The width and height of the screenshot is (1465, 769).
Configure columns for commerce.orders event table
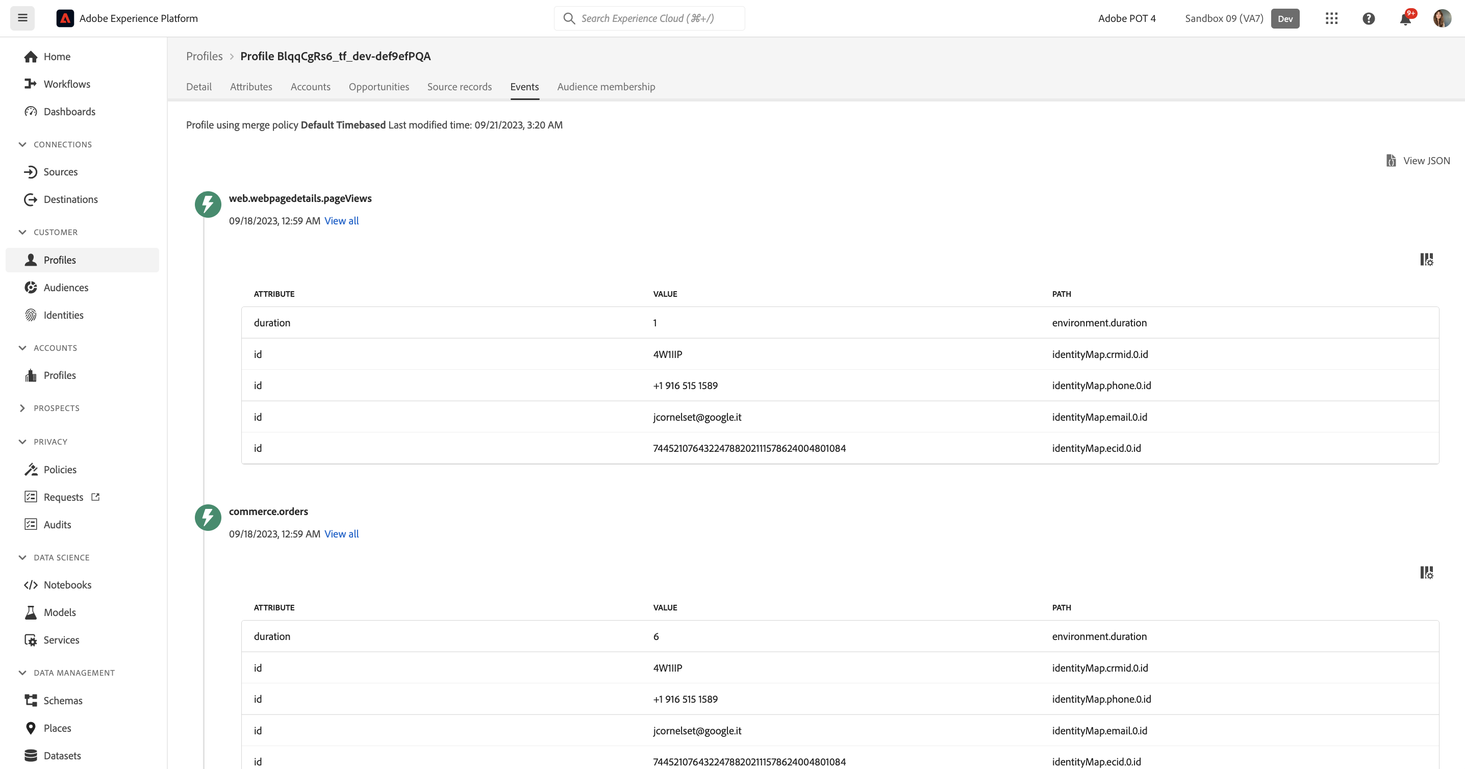1426,572
